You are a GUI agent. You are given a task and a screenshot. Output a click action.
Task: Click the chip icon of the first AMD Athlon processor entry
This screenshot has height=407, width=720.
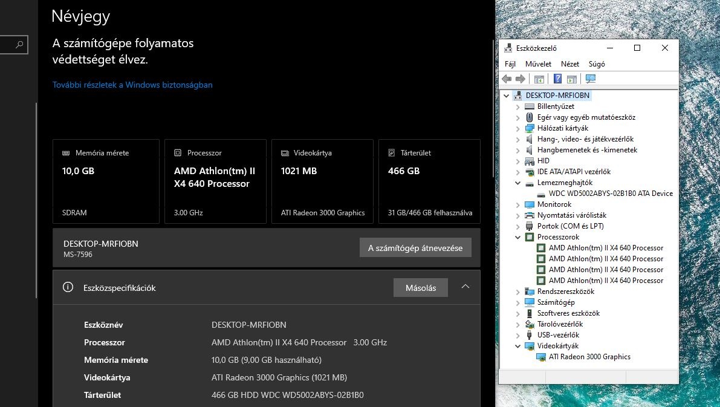click(541, 248)
